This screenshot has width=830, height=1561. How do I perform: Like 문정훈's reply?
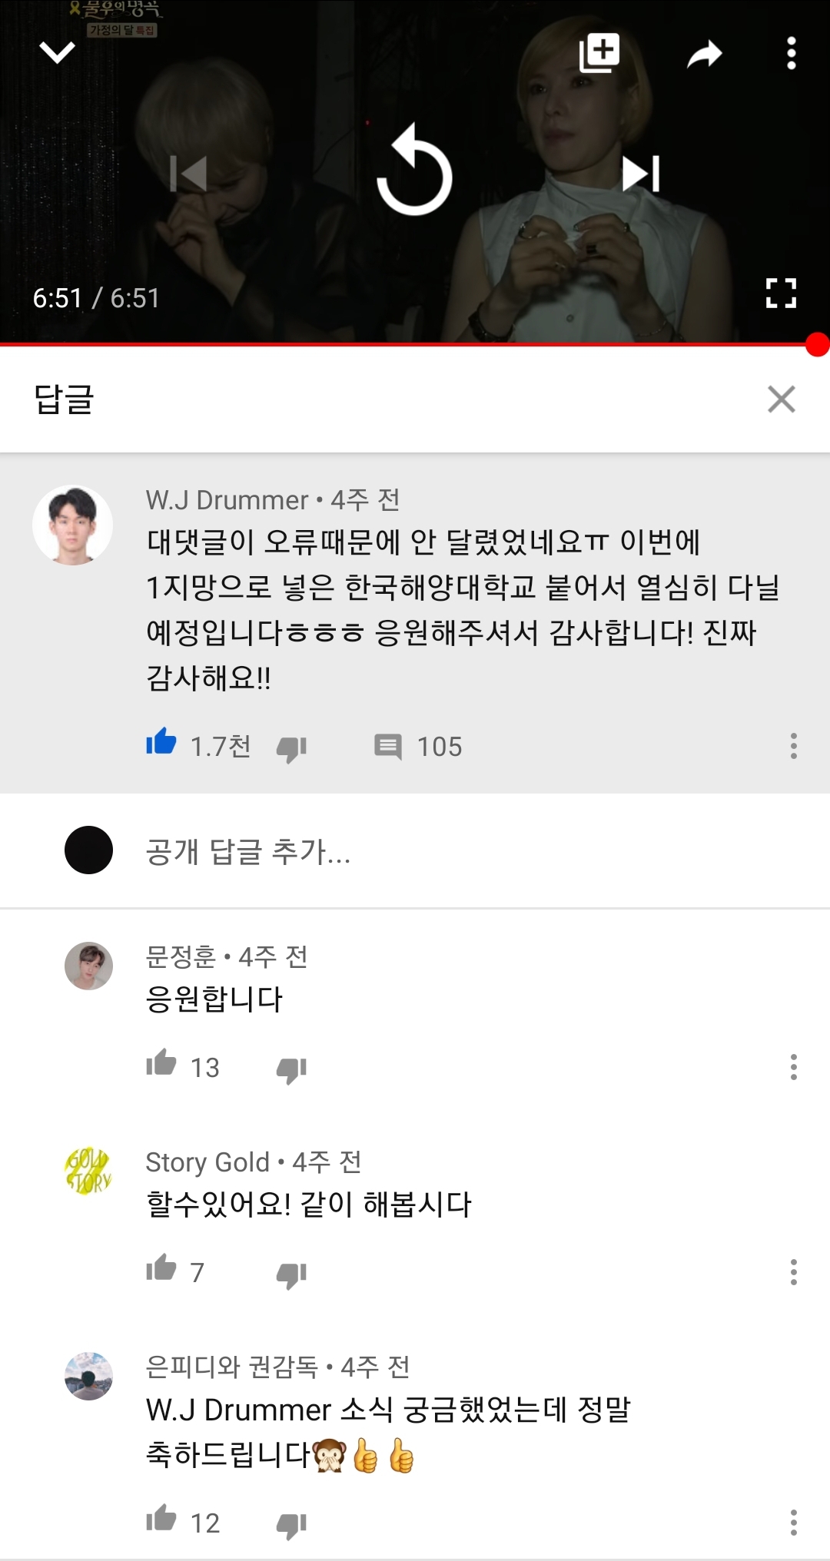tap(161, 1065)
